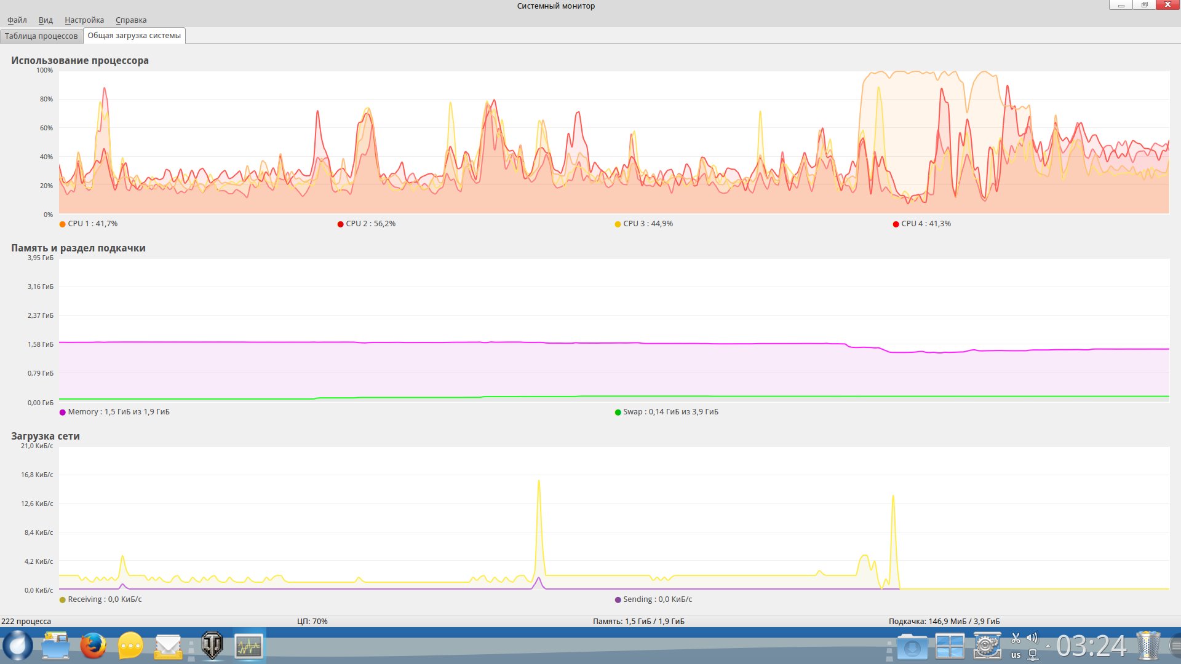Expand hidden system tray icons arrow
The width and height of the screenshot is (1181, 664).
(x=1048, y=646)
